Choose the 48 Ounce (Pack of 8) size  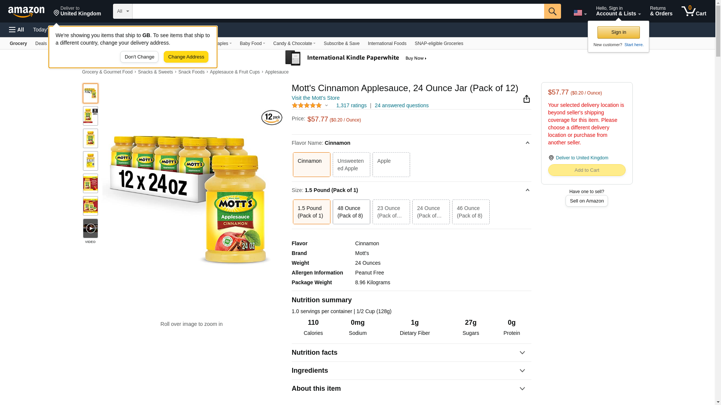pyautogui.click(x=351, y=212)
